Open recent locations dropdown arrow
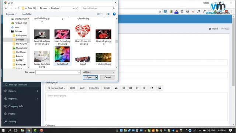This screenshot has width=236, height=133. click(15, 8)
